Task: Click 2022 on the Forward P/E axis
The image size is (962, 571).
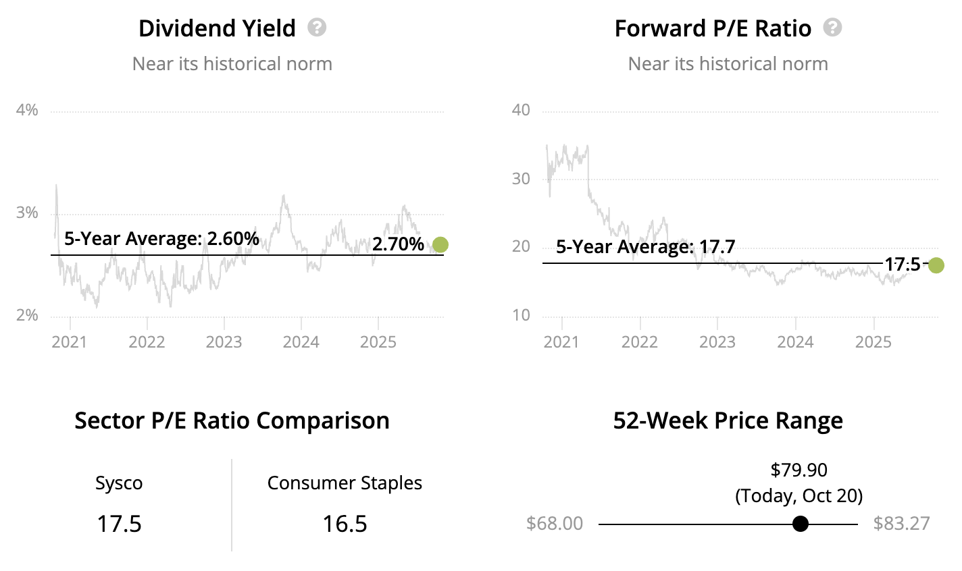Action: tap(639, 342)
